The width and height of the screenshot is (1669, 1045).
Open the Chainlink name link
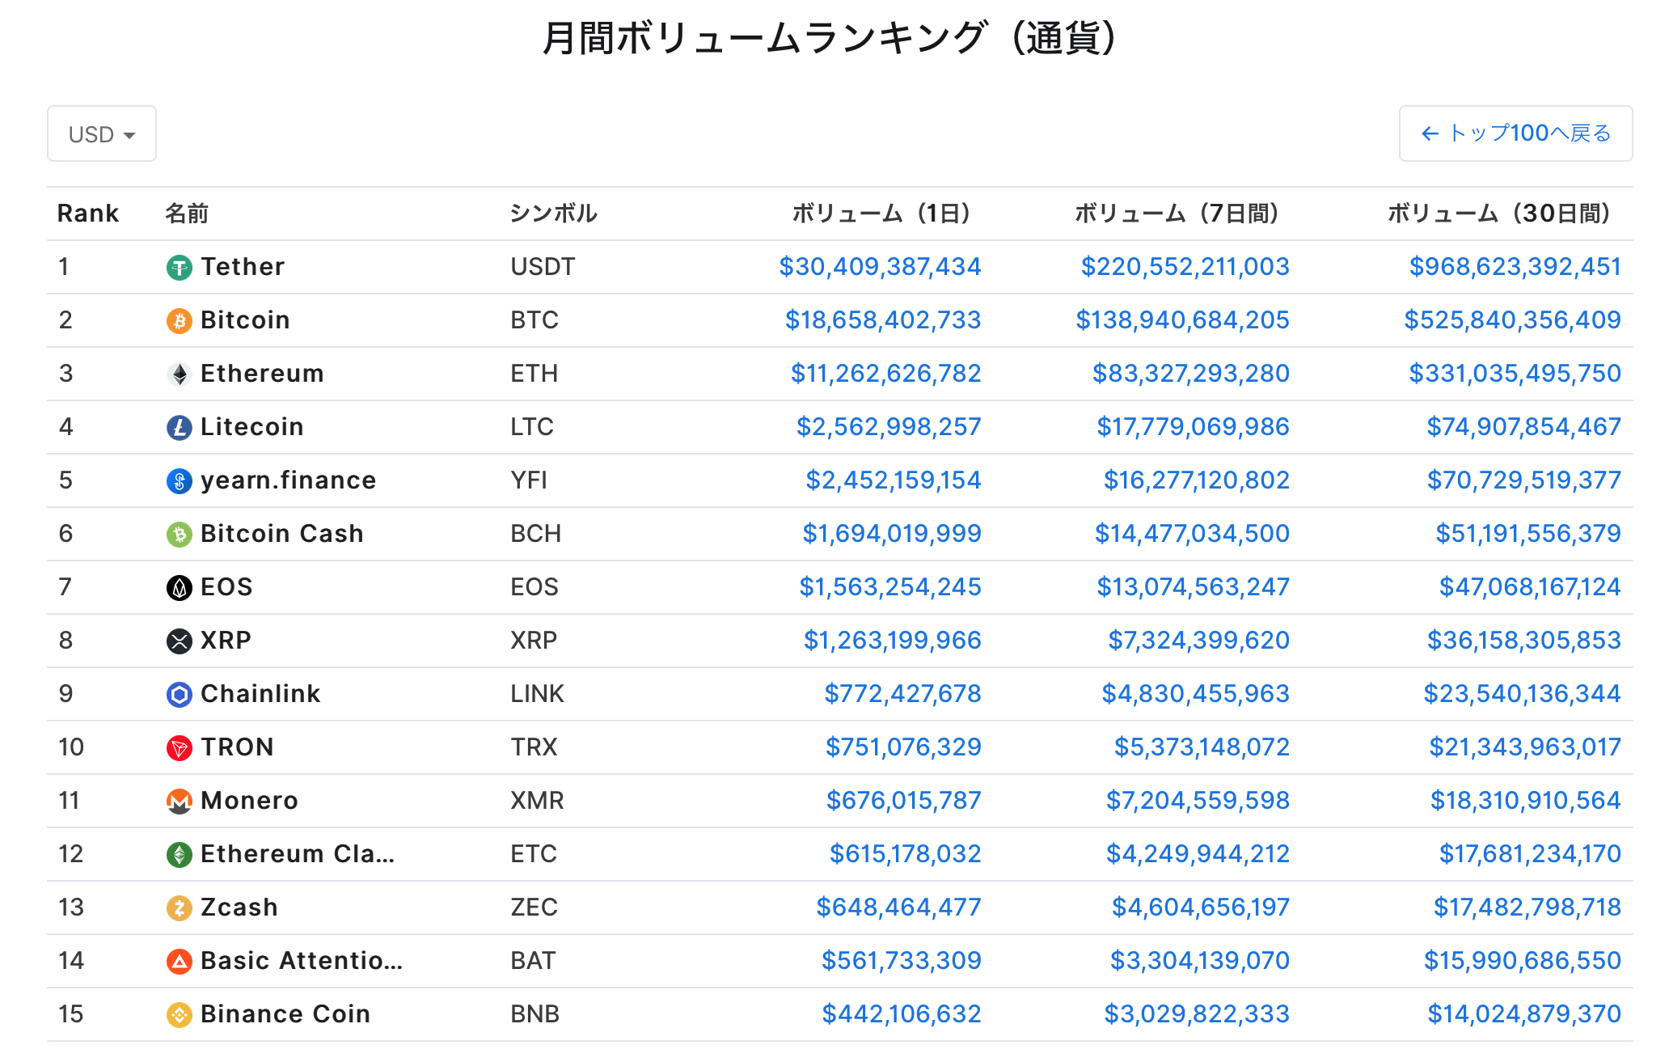pyautogui.click(x=260, y=694)
